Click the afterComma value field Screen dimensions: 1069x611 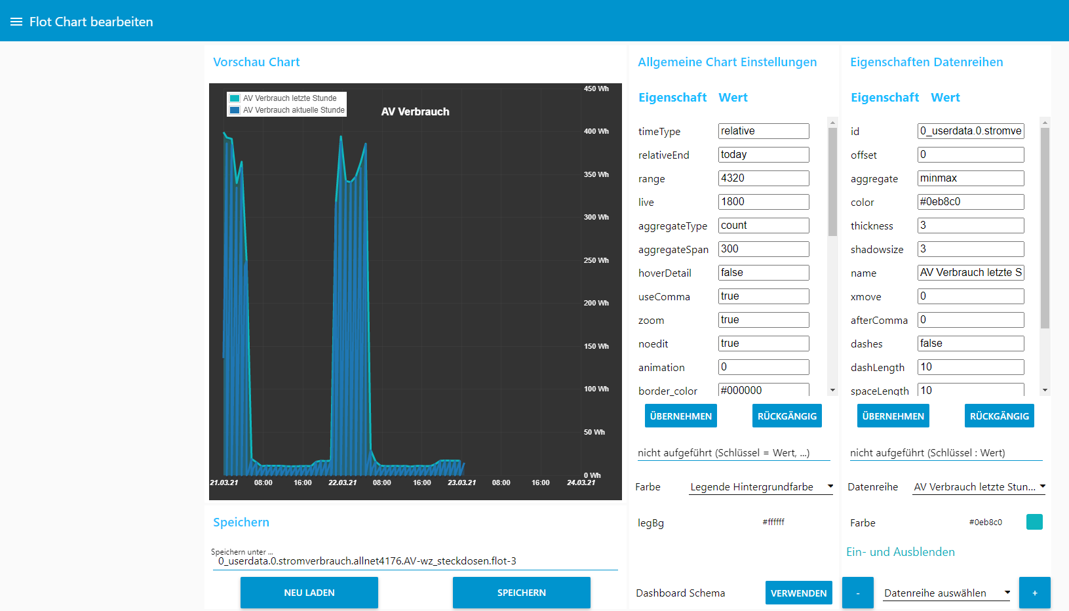[971, 320]
